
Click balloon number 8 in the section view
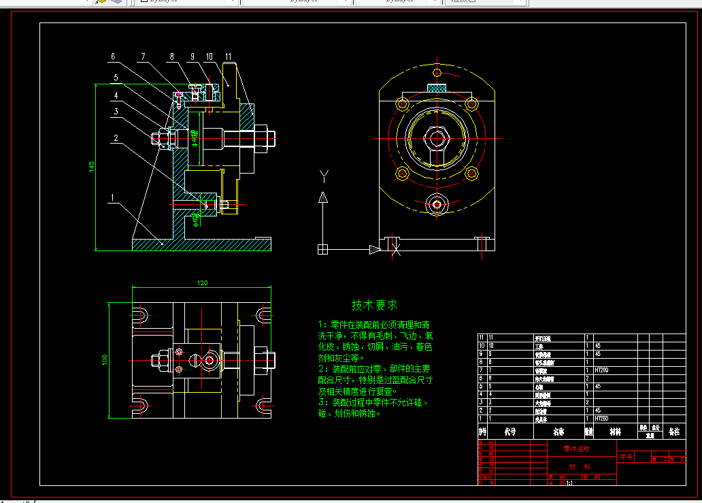[x=172, y=56]
